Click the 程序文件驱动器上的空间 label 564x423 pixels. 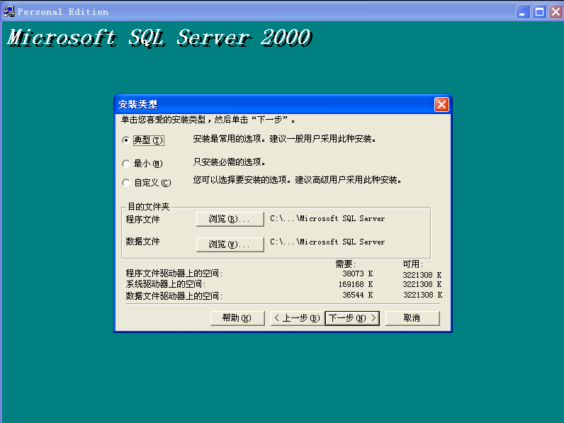coord(174,273)
